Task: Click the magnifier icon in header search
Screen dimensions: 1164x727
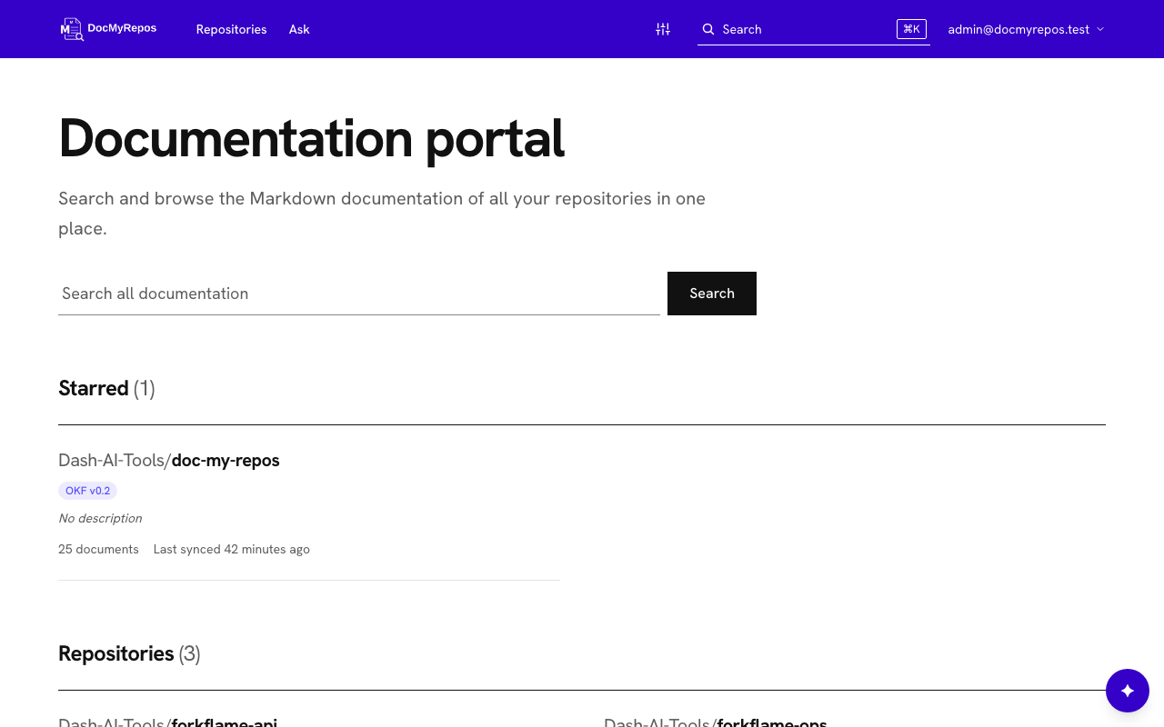Action: (x=708, y=29)
